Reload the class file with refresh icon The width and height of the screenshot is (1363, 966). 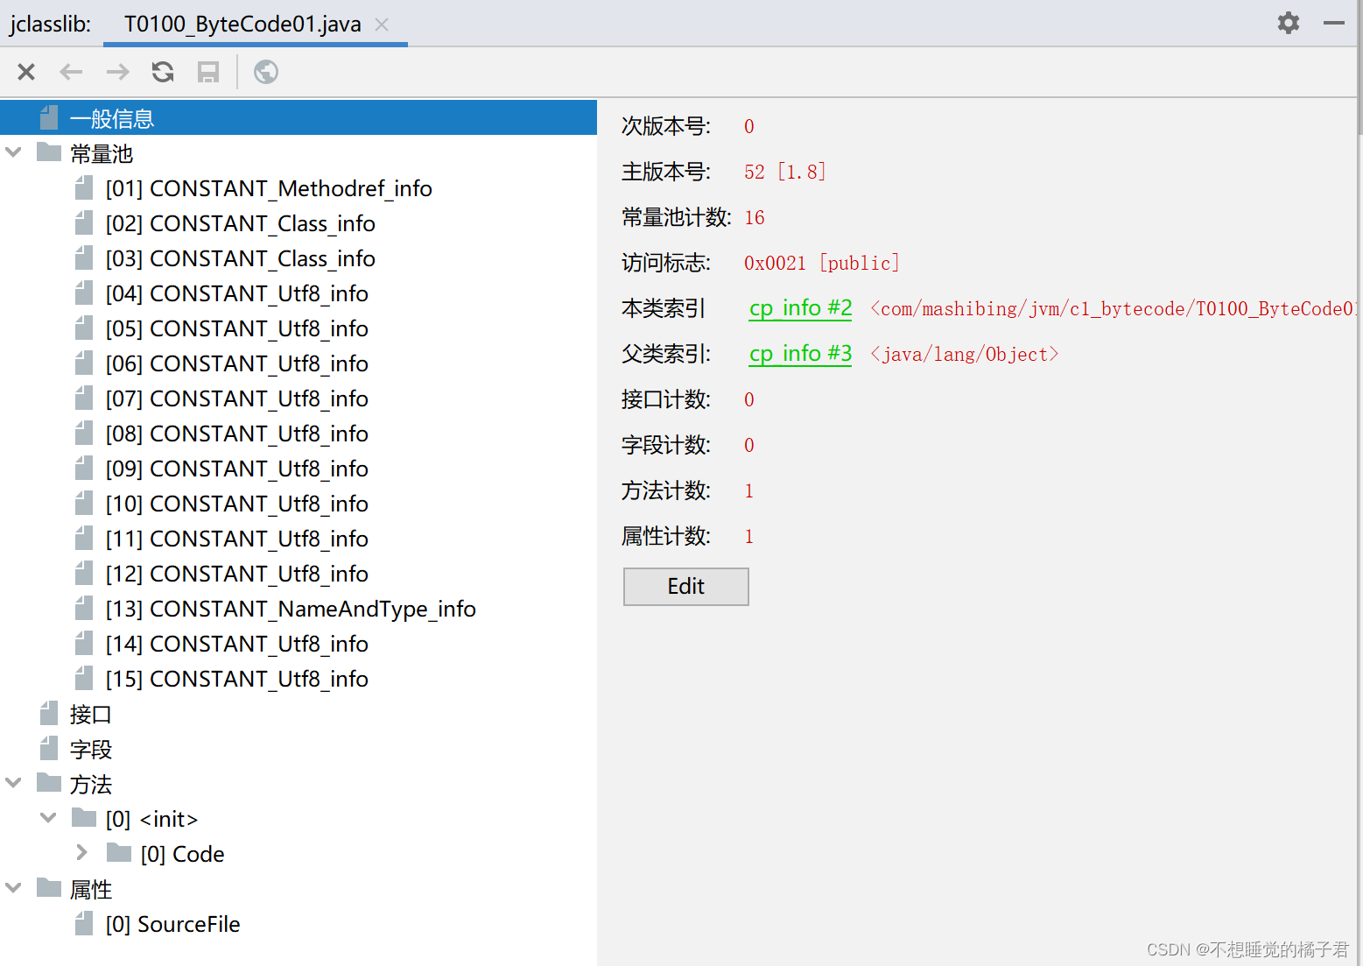[x=163, y=72]
